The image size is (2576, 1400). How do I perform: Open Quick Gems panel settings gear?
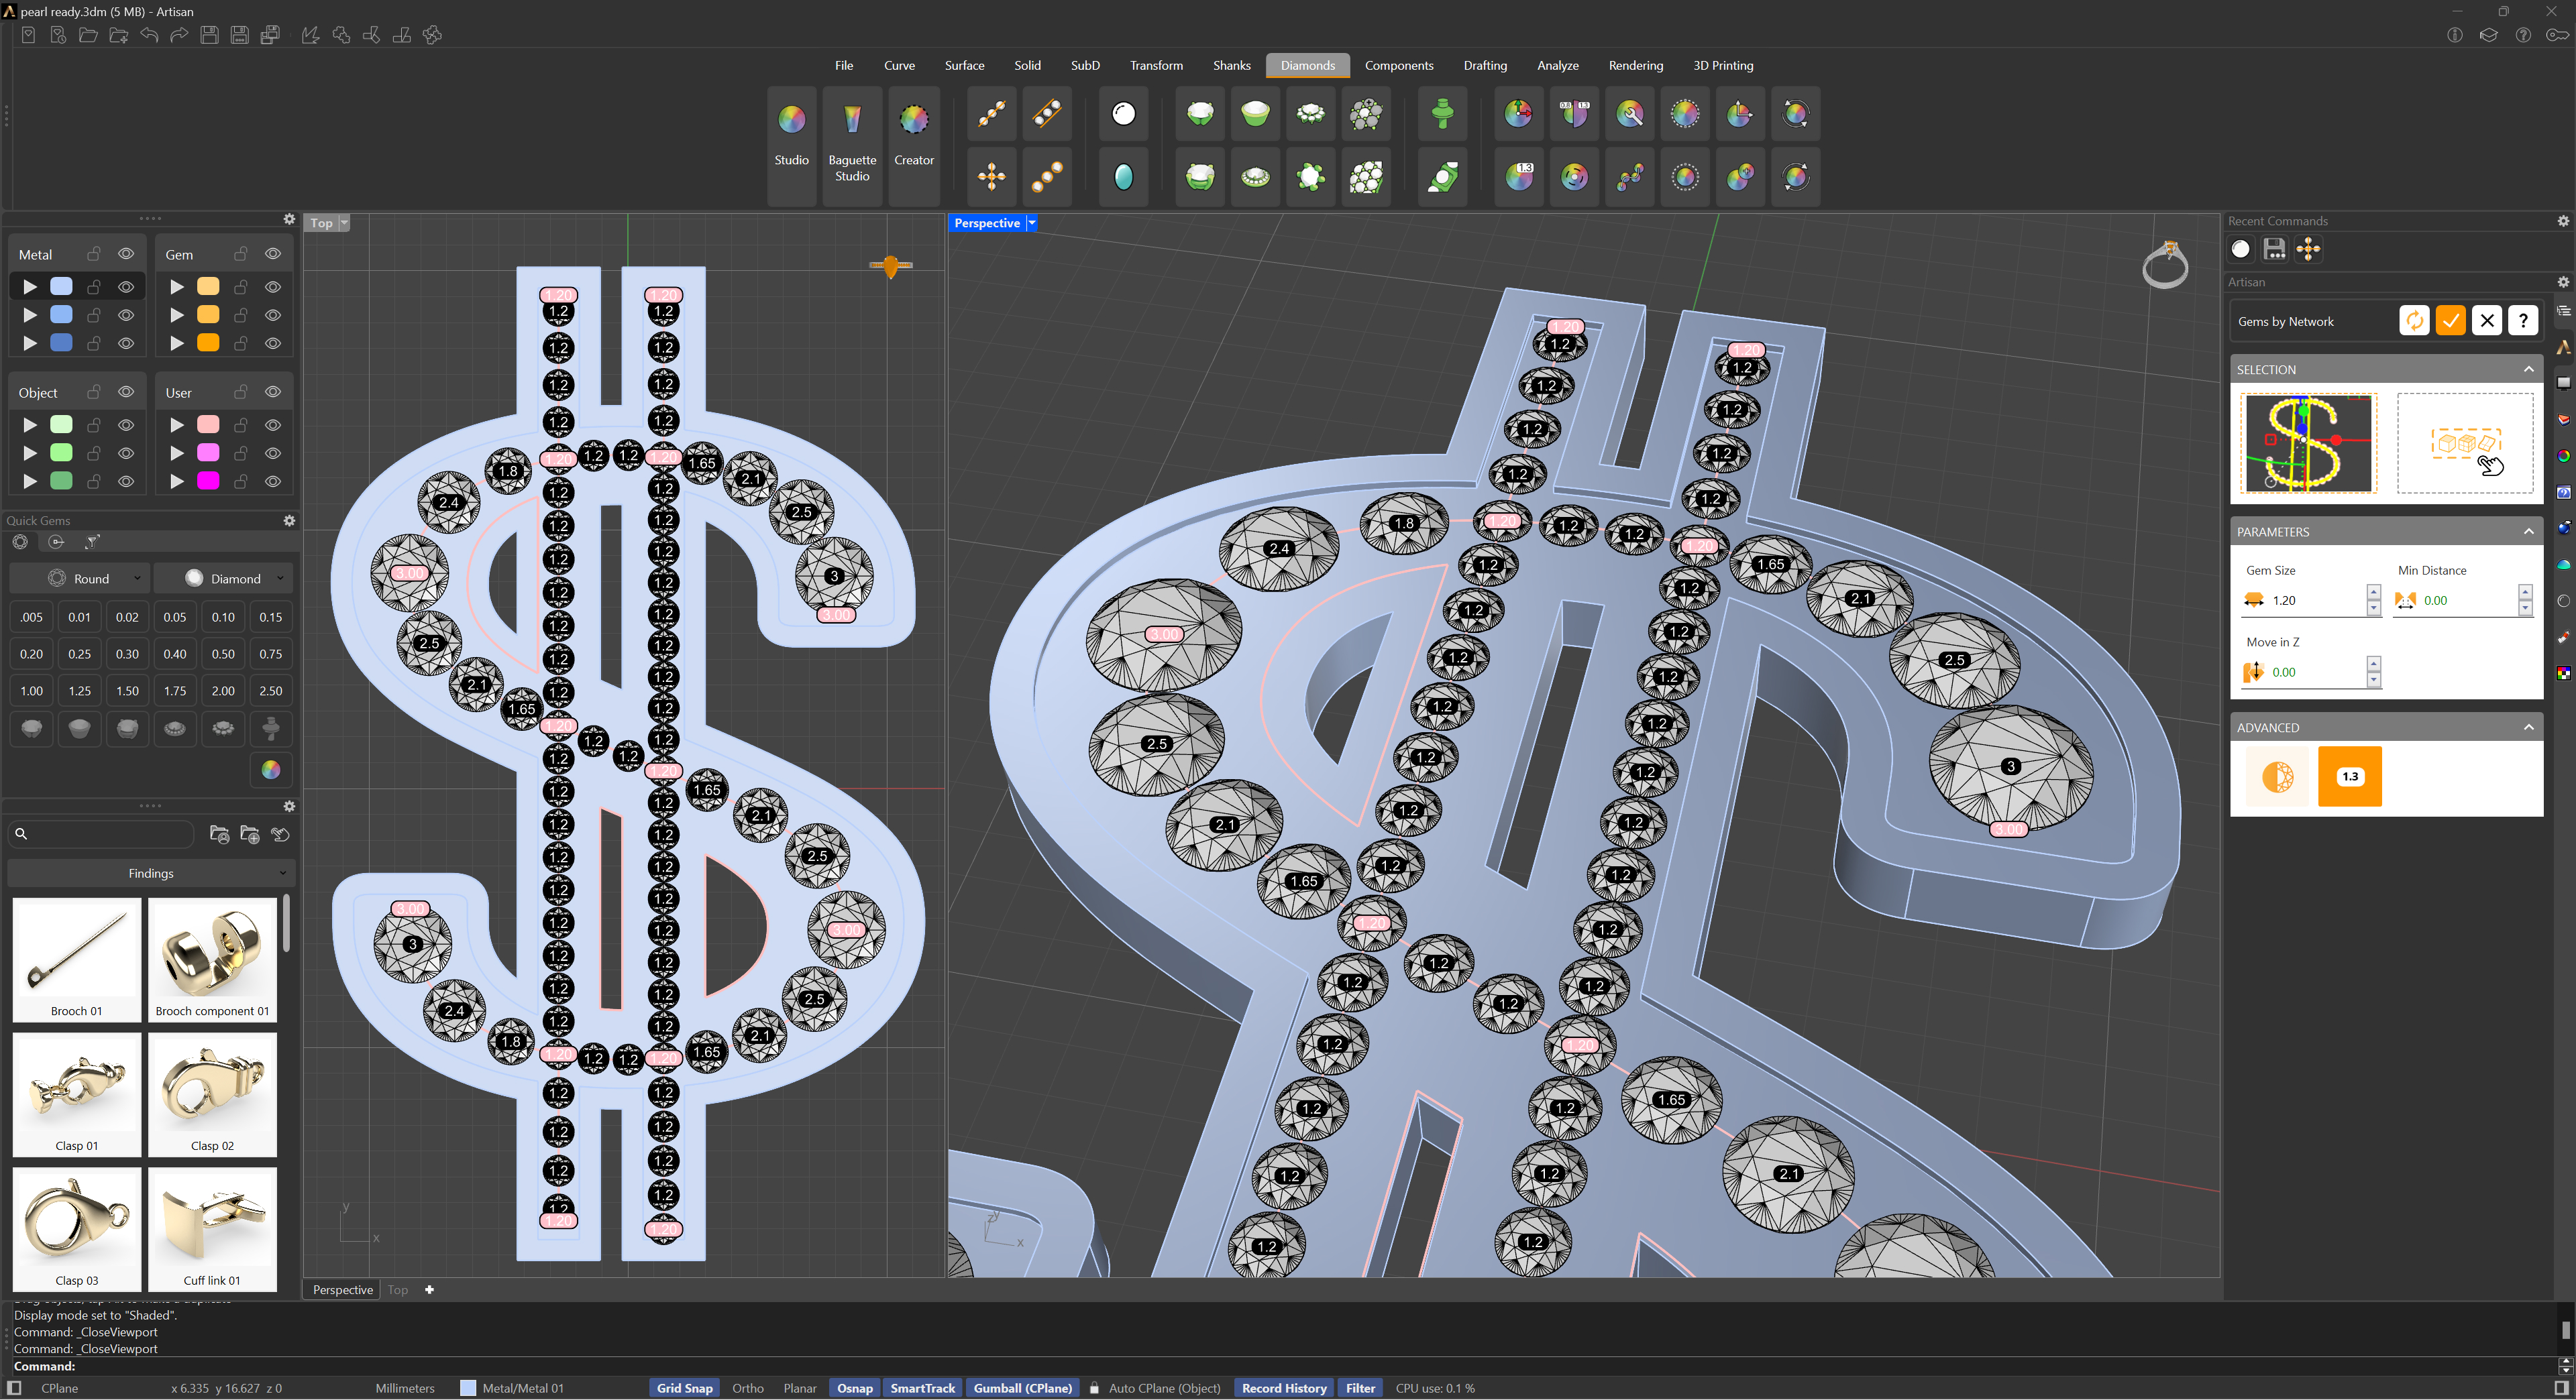tap(289, 520)
